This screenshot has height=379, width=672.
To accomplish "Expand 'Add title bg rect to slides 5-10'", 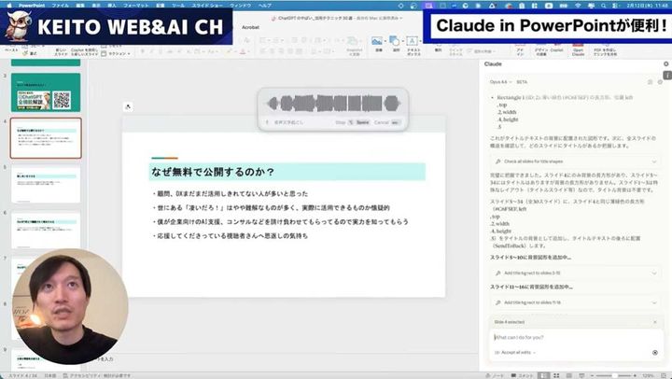I will 575,274.
